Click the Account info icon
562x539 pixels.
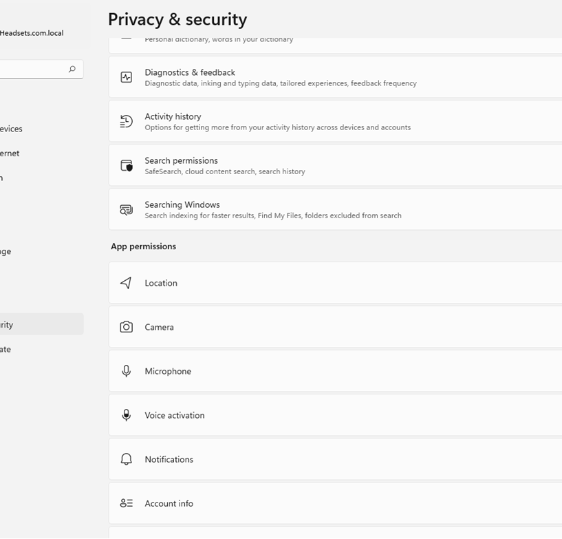click(x=127, y=503)
